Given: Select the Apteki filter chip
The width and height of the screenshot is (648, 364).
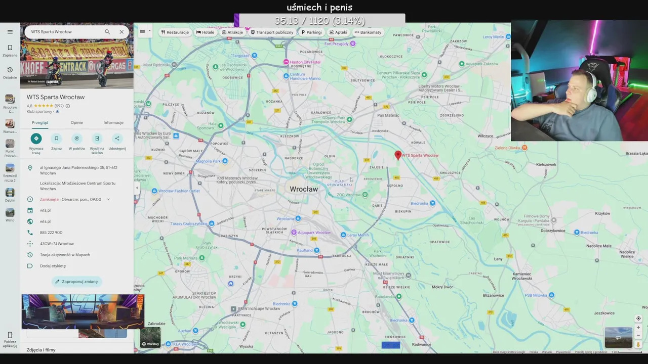Looking at the screenshot, I should [338, 32].
